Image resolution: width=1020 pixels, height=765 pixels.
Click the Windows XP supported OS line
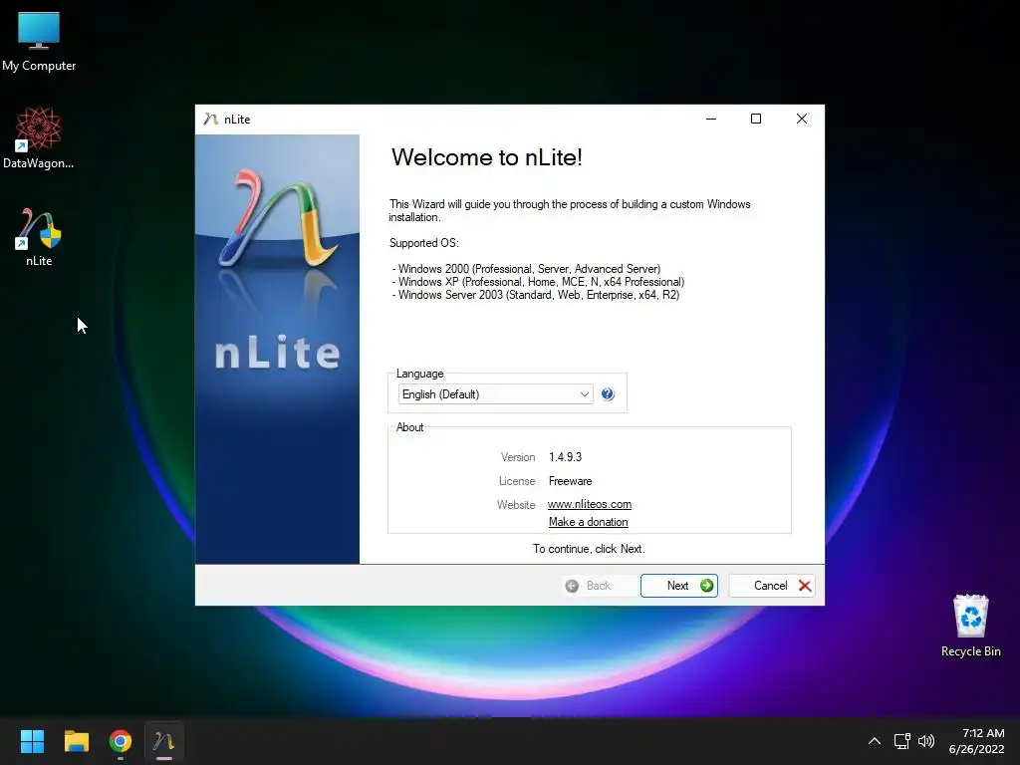[538, 282]
